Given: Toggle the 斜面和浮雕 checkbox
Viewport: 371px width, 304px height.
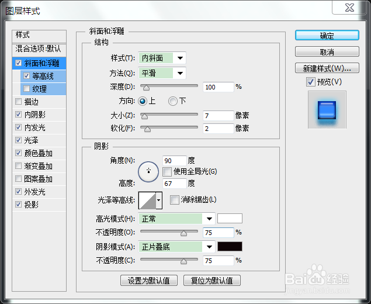Looking at the screenshot, I should pos(18,63).
